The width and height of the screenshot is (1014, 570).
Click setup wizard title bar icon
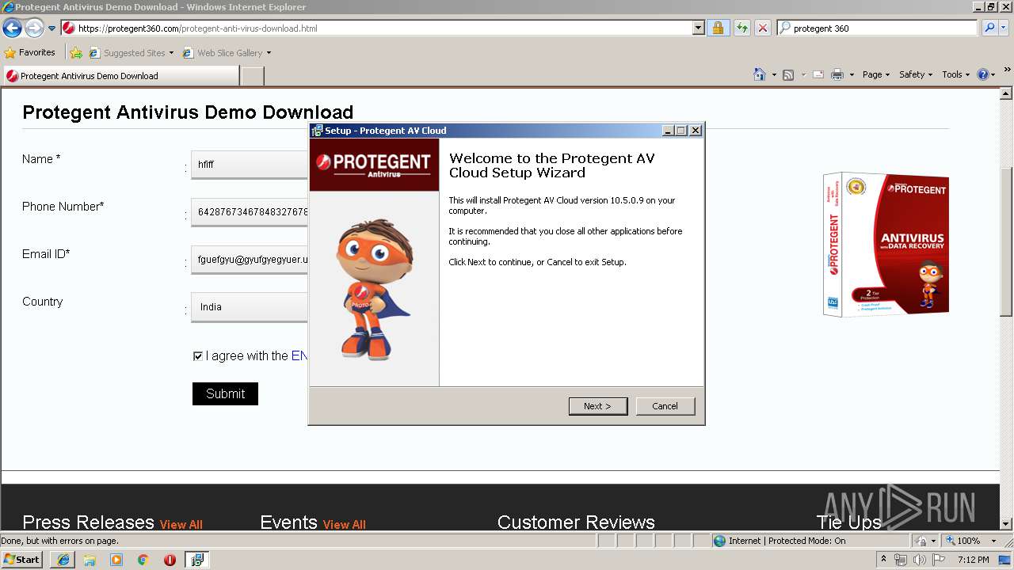318,131
